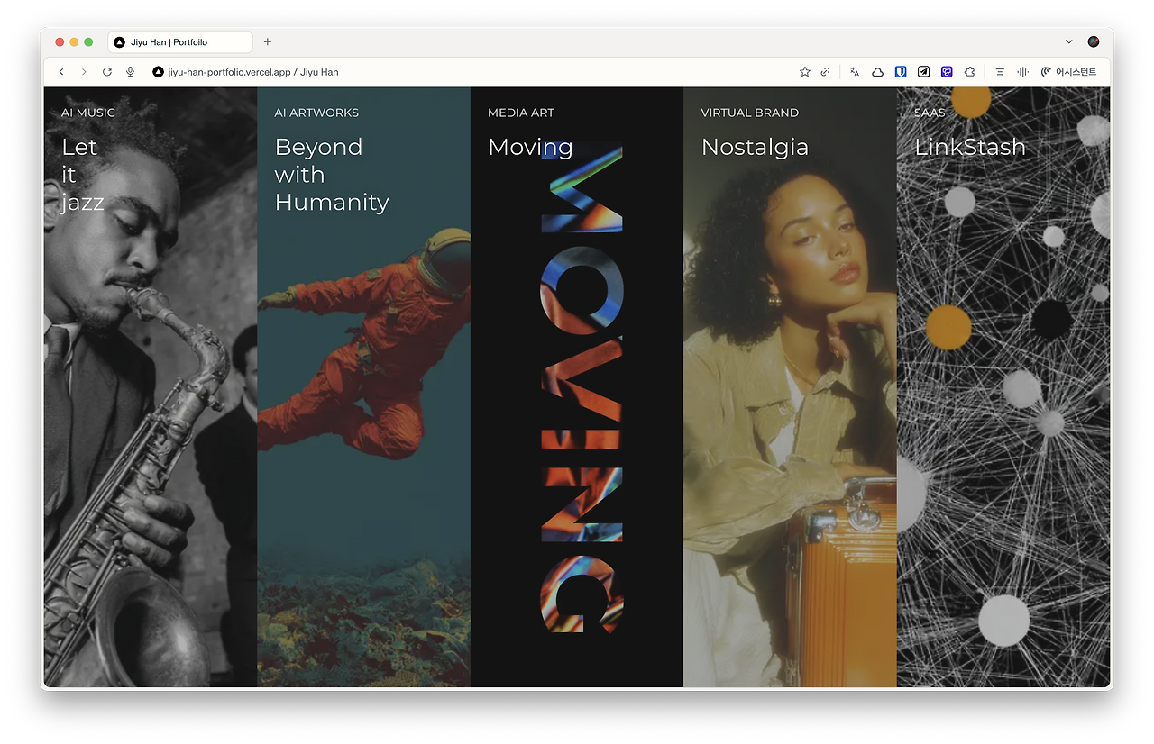The width and height of the screenshot is (1154, 744).
Task: Click the AI MUSIC category label
Action: coord(88,113)
